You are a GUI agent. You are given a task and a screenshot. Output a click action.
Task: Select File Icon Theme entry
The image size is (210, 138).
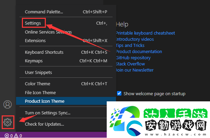coord(66,92)
